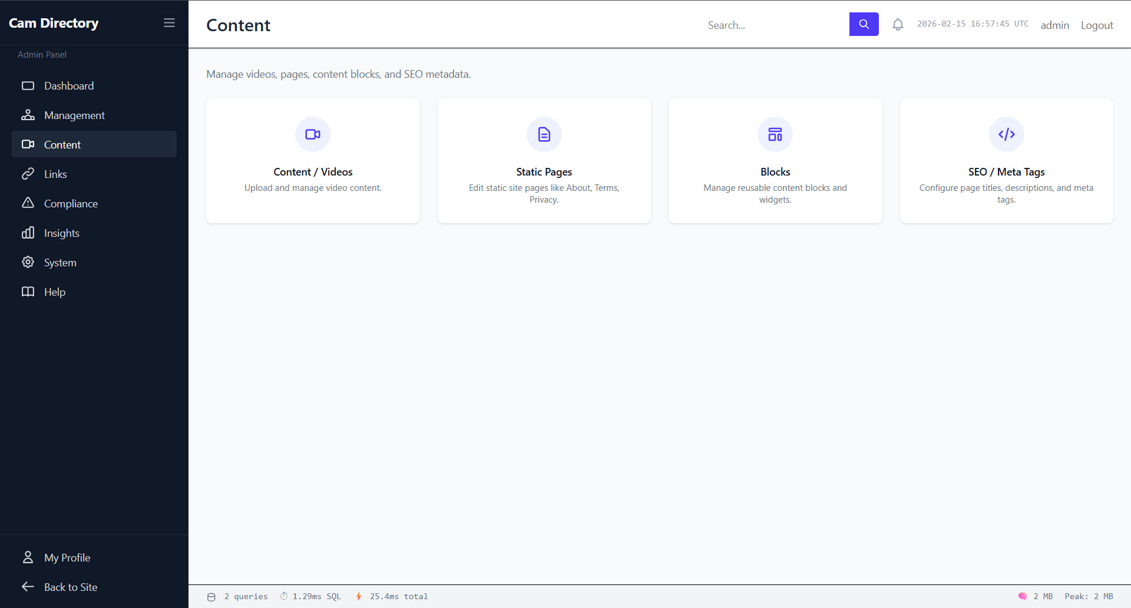Image resolution: width=1131 pixels, height=608 pixels.
Task: Expand the Compliance sidebar section
Action: click(x=71, y=204)
